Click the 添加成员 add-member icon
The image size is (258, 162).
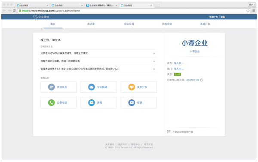(51, 87)
